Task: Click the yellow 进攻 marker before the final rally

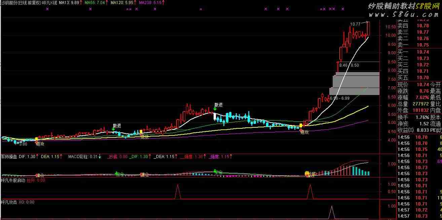Action: (301, 125)
